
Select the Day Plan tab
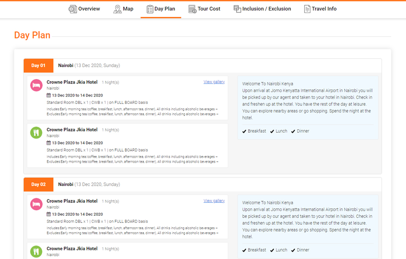[x=161, y=9]
